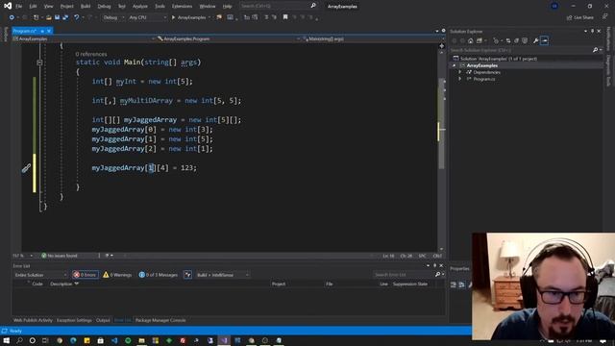The width and height of the screenshot is (615, 346).
Task: Click the Save icon in the toolbar
Action: pos(58,17)
